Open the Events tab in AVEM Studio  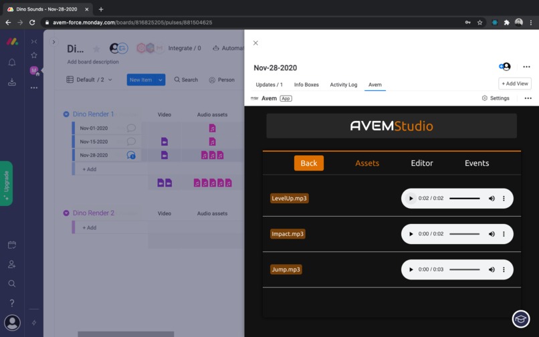coord(477,163)
